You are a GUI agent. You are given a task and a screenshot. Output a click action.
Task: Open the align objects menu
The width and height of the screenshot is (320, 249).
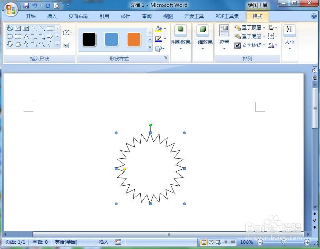tap(273, 27)
